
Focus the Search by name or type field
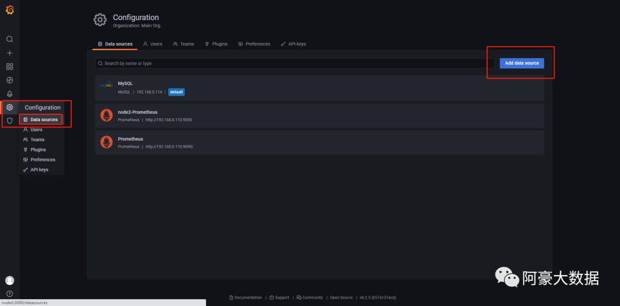(x=295, y=63)
